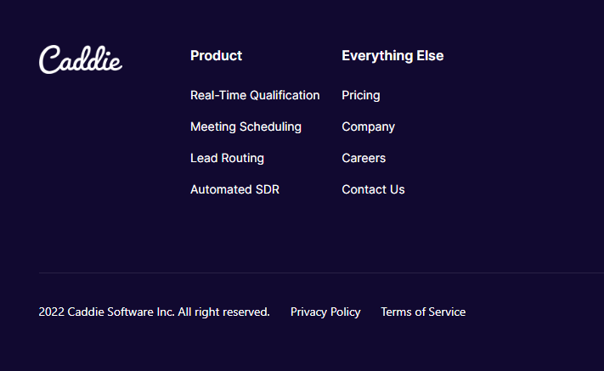Click the word 'Qualification' in the Product column
Viewport: 604px width, 371px height.
click(x=285, y=95)
